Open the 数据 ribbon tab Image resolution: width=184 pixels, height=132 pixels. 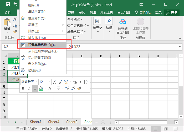tap(71, 12)
